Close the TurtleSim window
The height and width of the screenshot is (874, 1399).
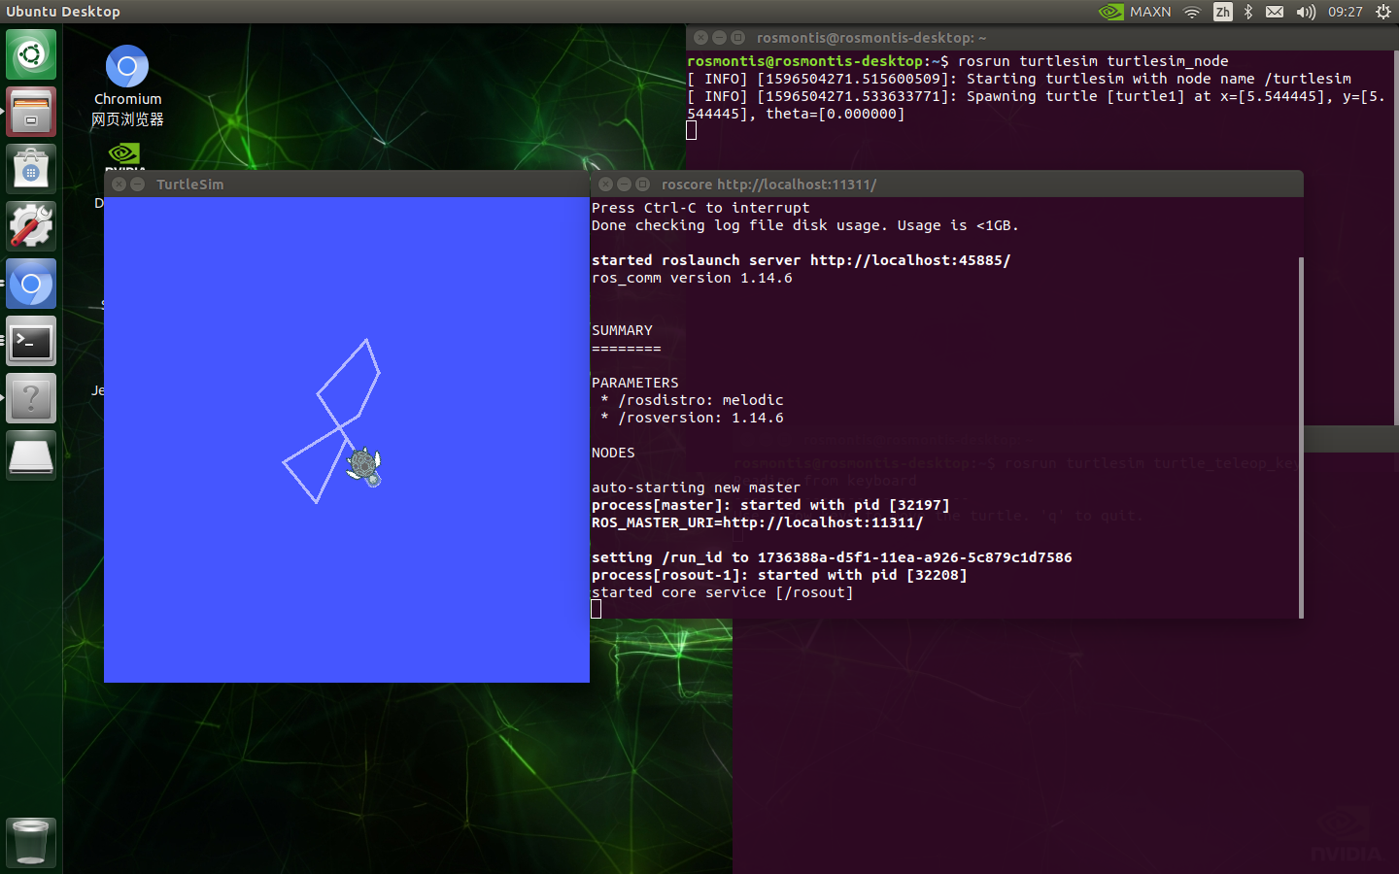click(119, 185)
